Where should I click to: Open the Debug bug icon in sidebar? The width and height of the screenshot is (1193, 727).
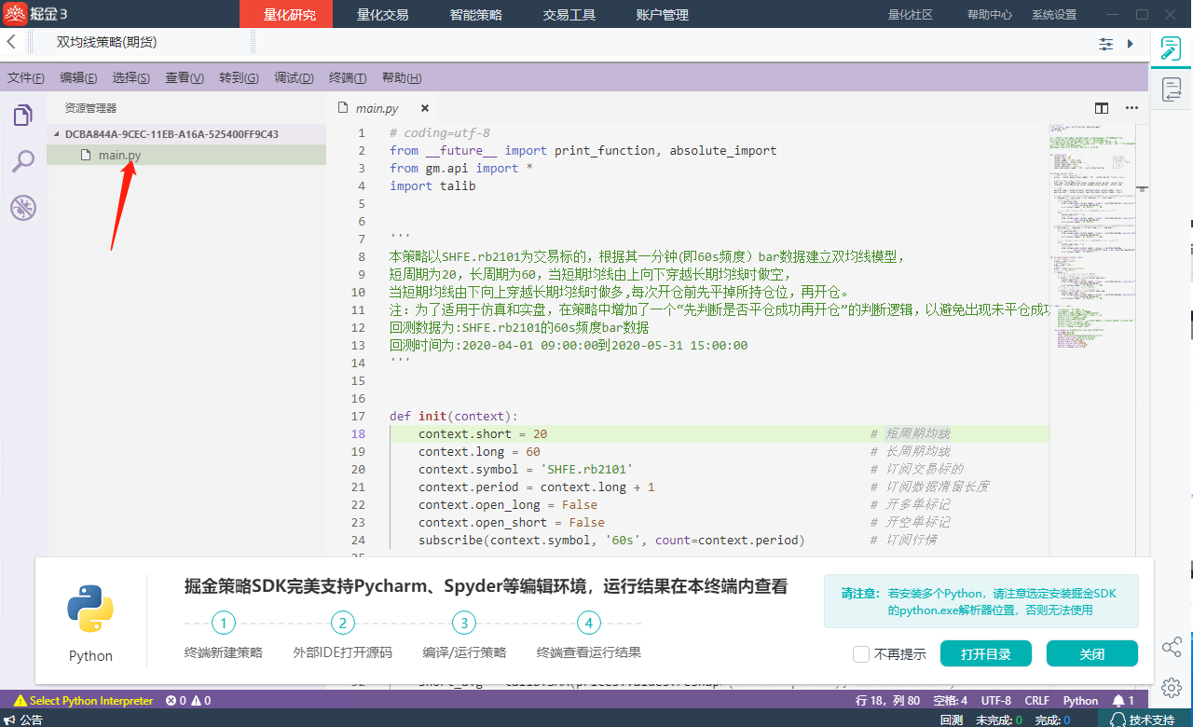pyautogui.click(x=22, y=208)
